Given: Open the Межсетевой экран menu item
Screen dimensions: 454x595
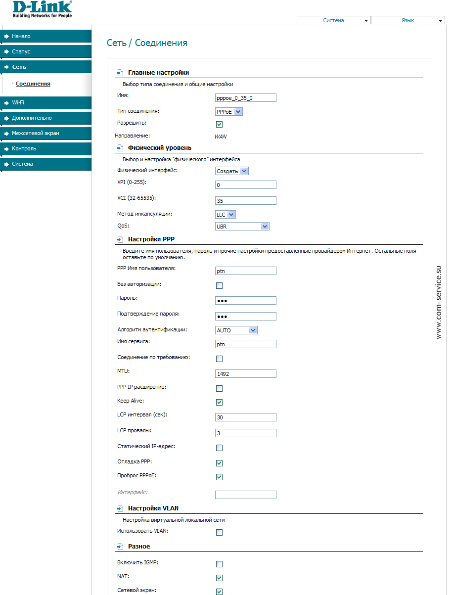Looking at the screenshot, I should (46, 134).
